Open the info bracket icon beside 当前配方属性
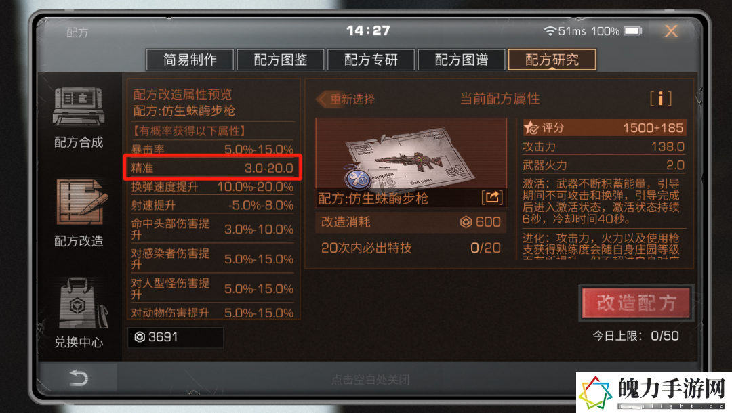732x413 pixels. click(661, 99)
